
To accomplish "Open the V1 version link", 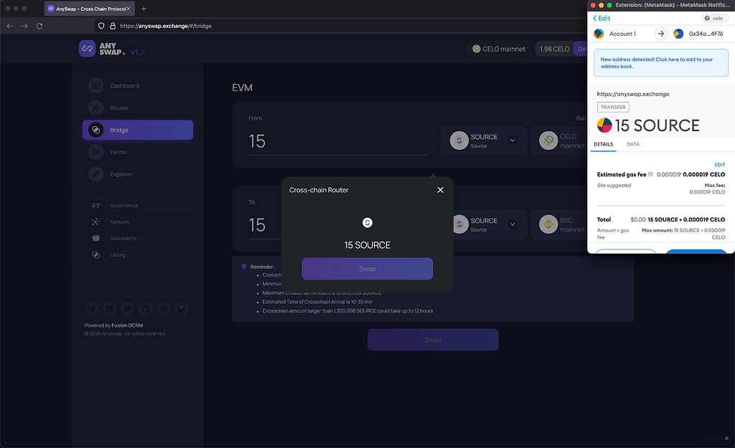I will pyautogui.click(x=137, y=52).
